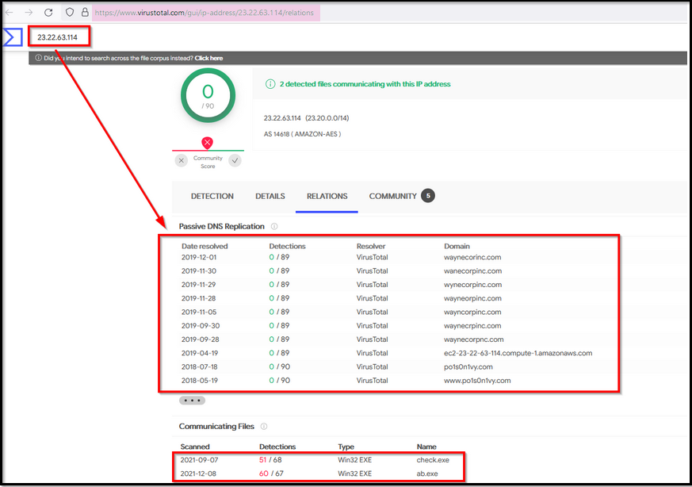This screenshot has width=692, height=487.
Task: Open the DETAILS tab
Action: coord(270,196)
